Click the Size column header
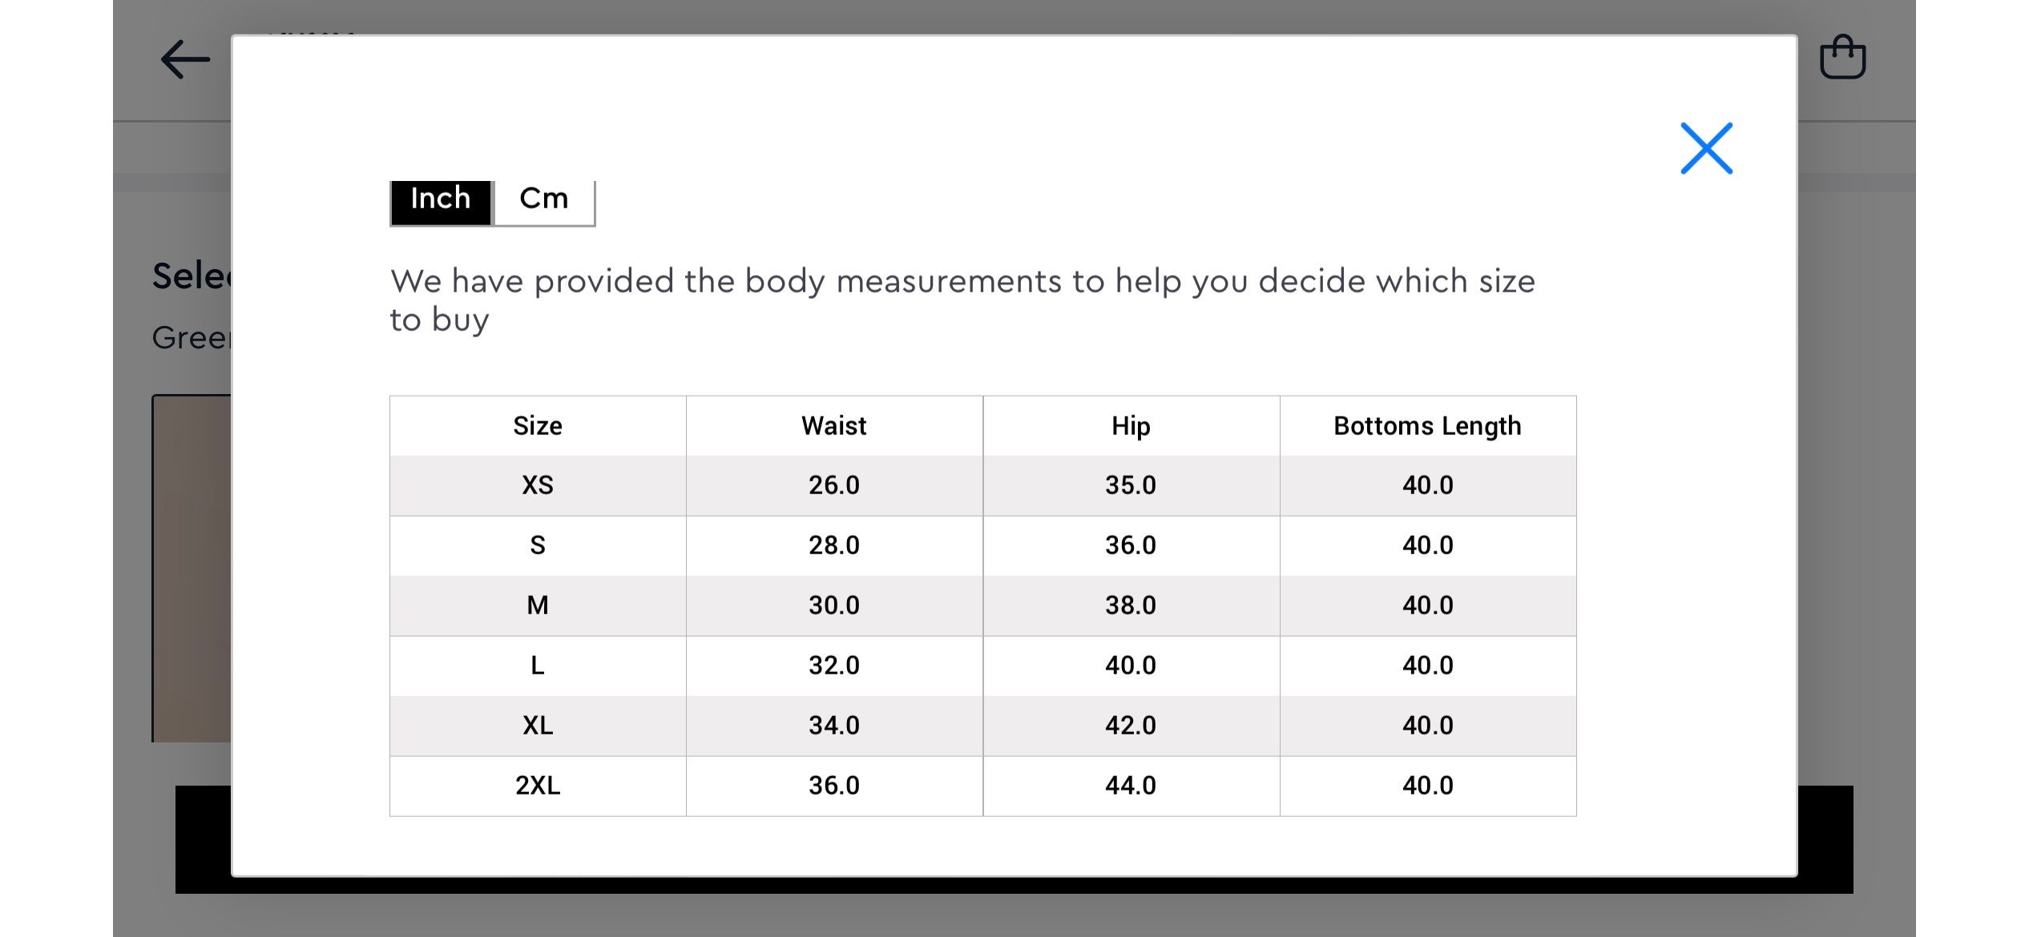 click(x=538, y=426)
